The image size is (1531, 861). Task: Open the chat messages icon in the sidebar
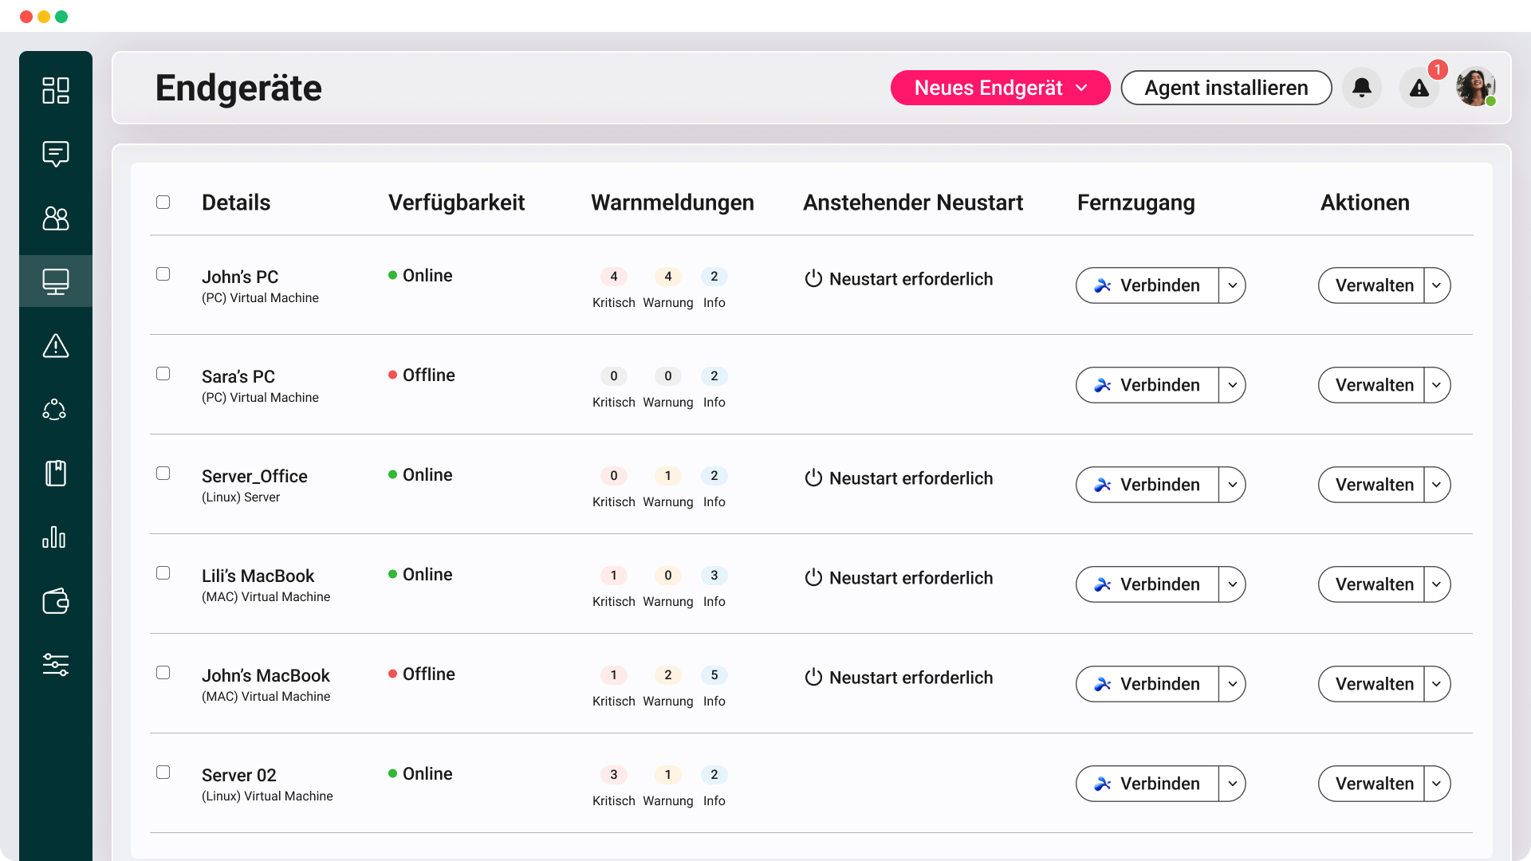pos(55,154)
